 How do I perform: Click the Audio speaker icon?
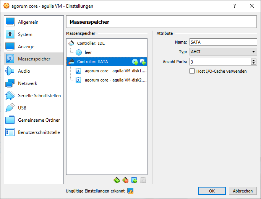tap(10, 71)
